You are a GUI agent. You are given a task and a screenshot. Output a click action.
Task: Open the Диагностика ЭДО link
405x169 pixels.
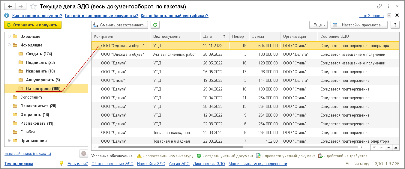(x=209, y=164)
